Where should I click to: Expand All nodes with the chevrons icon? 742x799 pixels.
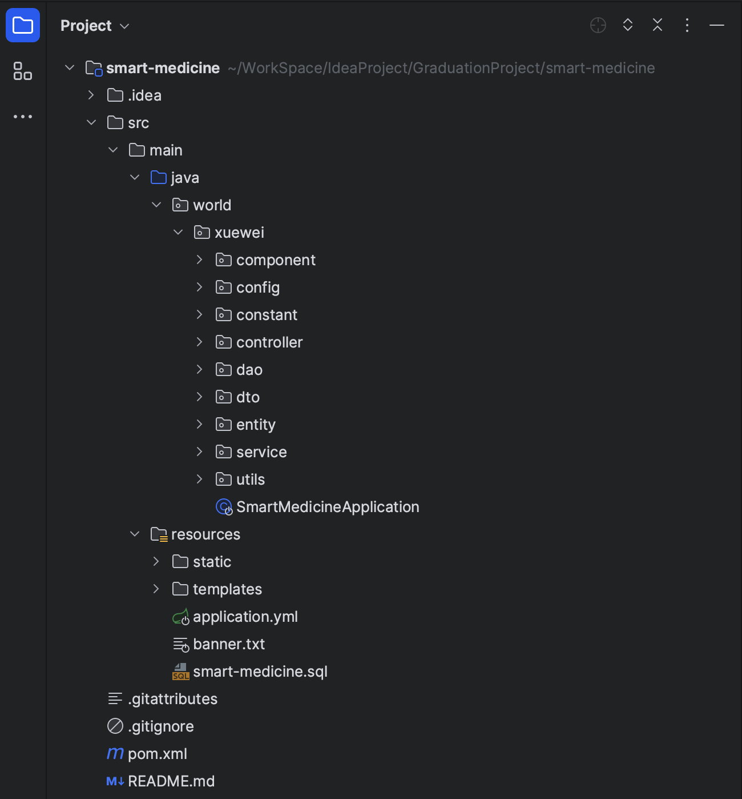(x=627, y=25)
